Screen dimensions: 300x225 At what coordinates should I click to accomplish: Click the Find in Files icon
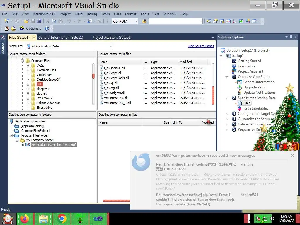coord(144,21)
